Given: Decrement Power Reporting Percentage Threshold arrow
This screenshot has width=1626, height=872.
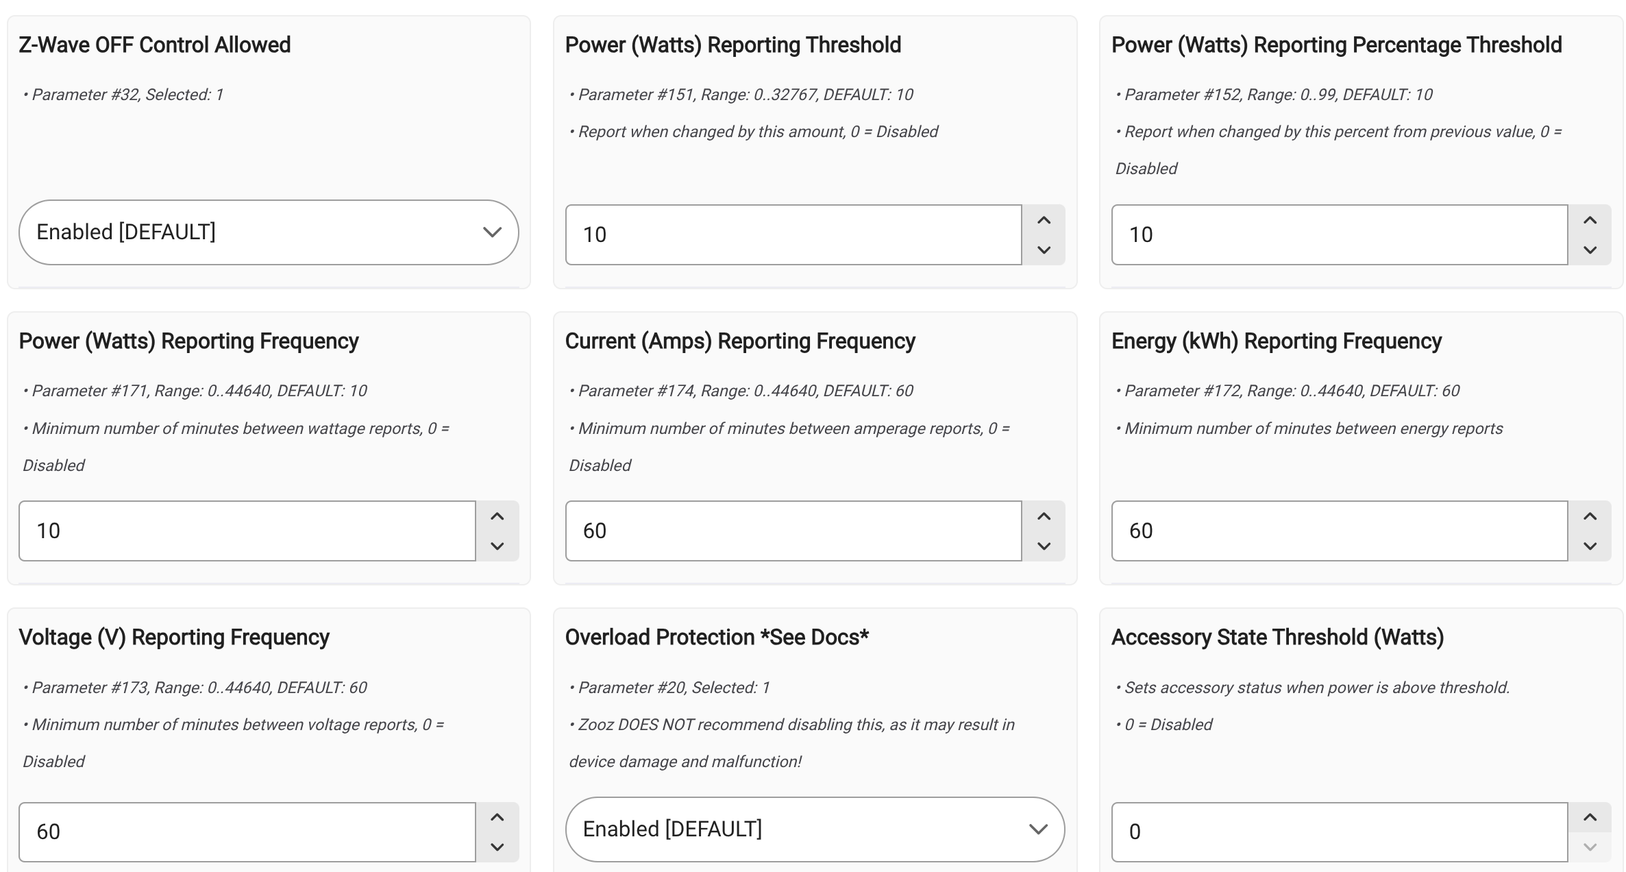Looking at the screenshot, I should pos(1590,250).
